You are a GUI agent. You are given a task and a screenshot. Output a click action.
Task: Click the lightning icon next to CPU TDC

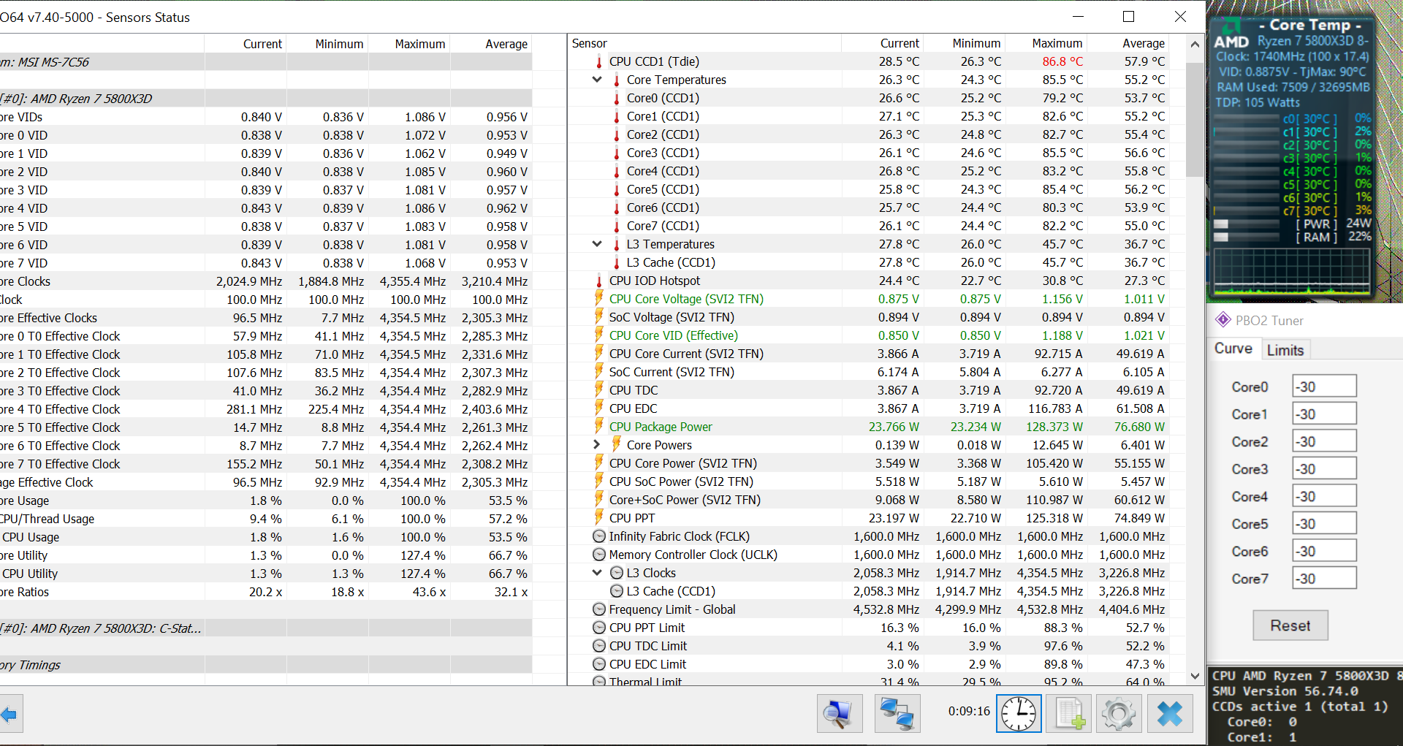[599, 390]
